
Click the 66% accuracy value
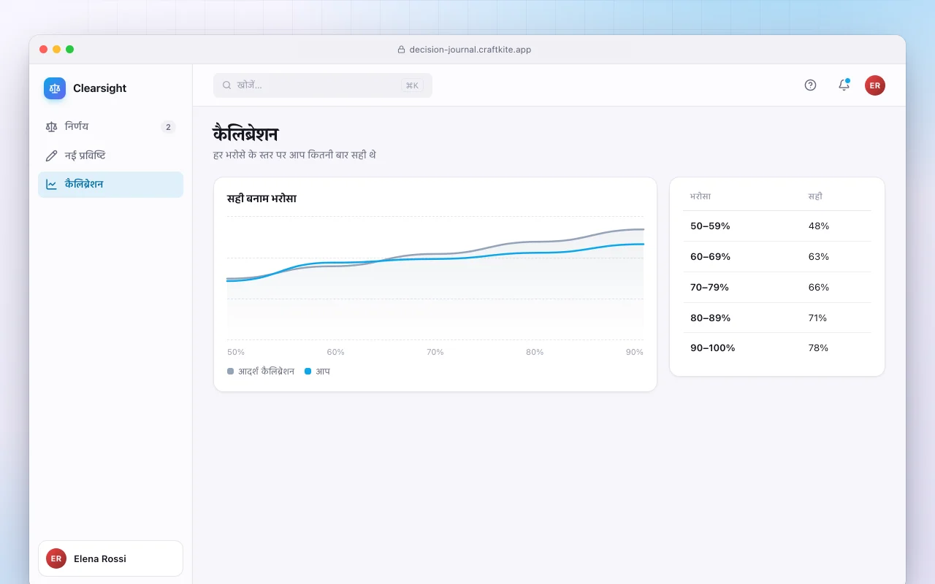(x=819, y=288)
